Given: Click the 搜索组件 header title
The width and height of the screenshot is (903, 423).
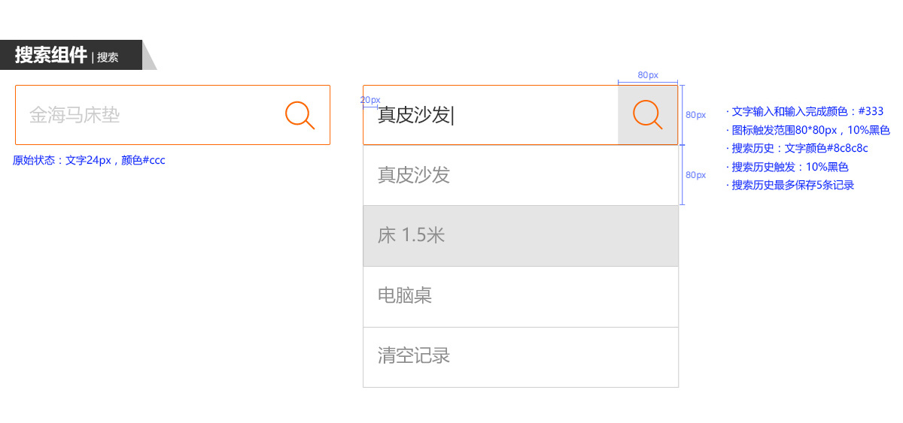Looking at the screenshot, I should 50,55.
